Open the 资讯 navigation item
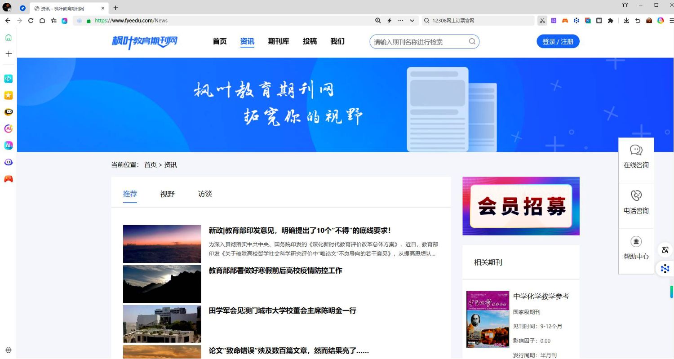This screenshot has width=674, height=359. (247, 41)
